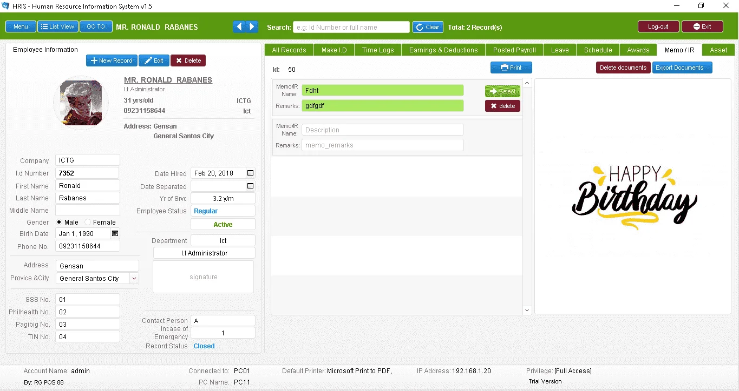The width and height of the screenshot is (739, 391).
Task: Switch to Earnings & Deductions tab
Action: point(443,50)
